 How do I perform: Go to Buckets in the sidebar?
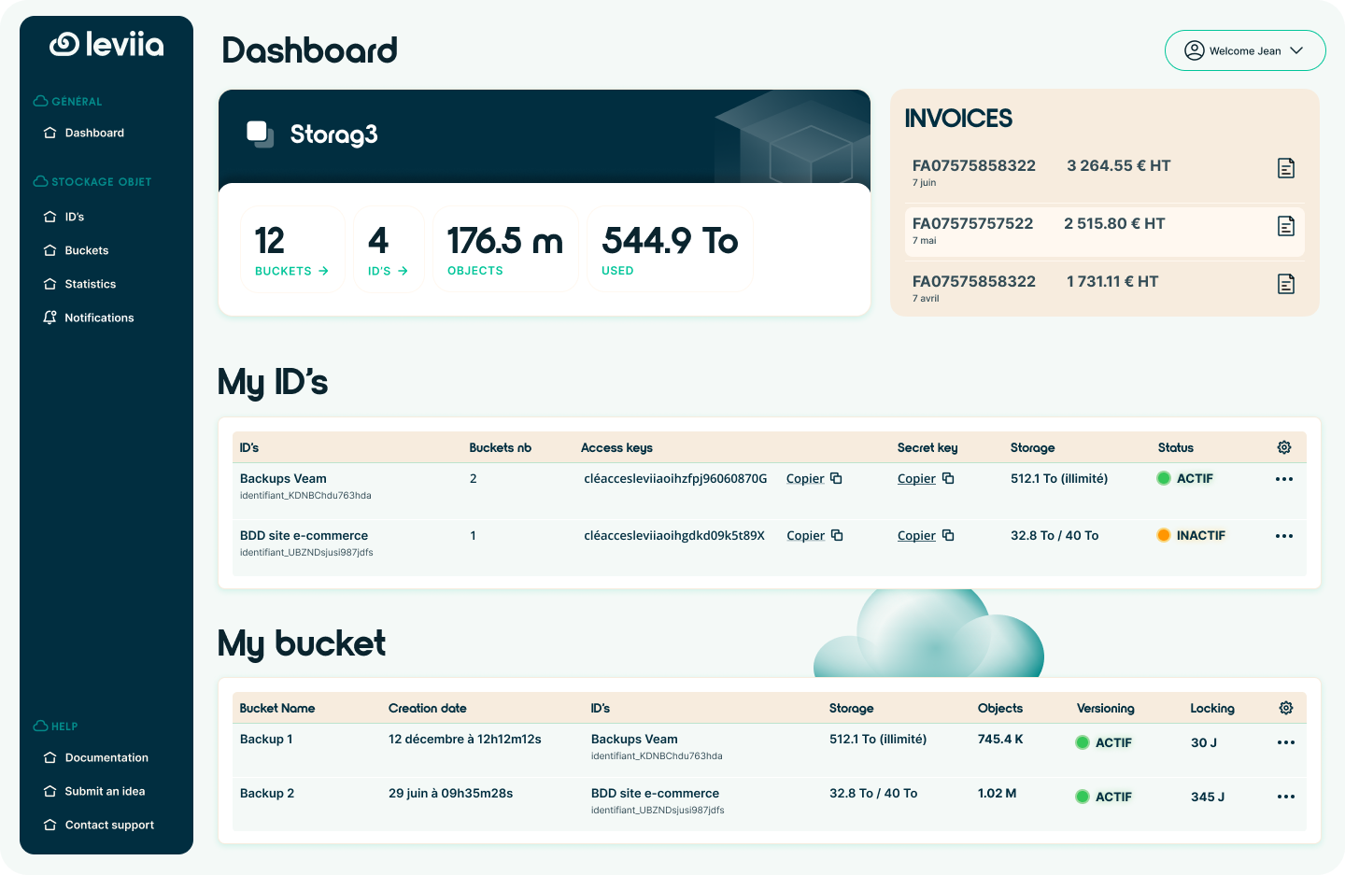(87, 250)
